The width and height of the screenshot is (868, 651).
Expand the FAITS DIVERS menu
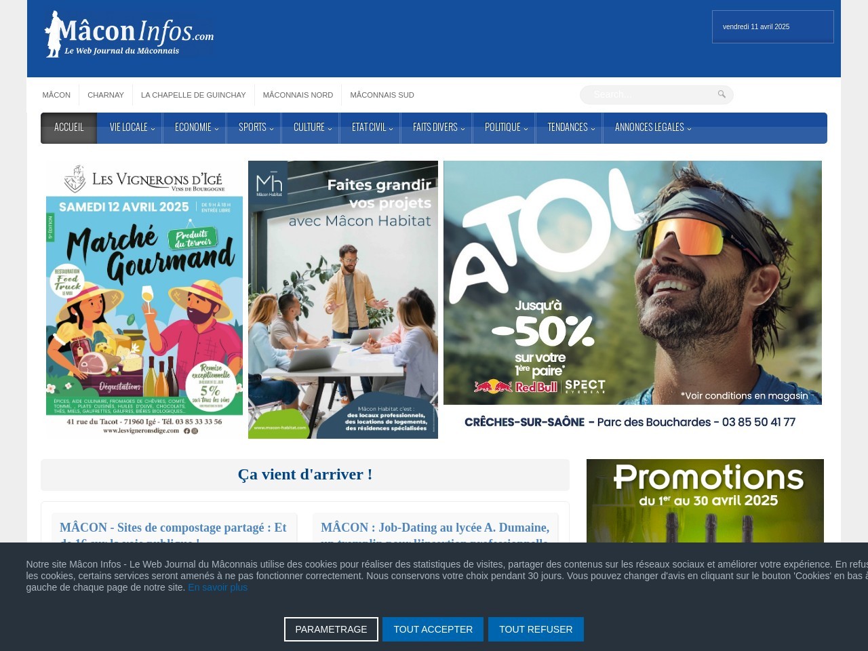437,127
